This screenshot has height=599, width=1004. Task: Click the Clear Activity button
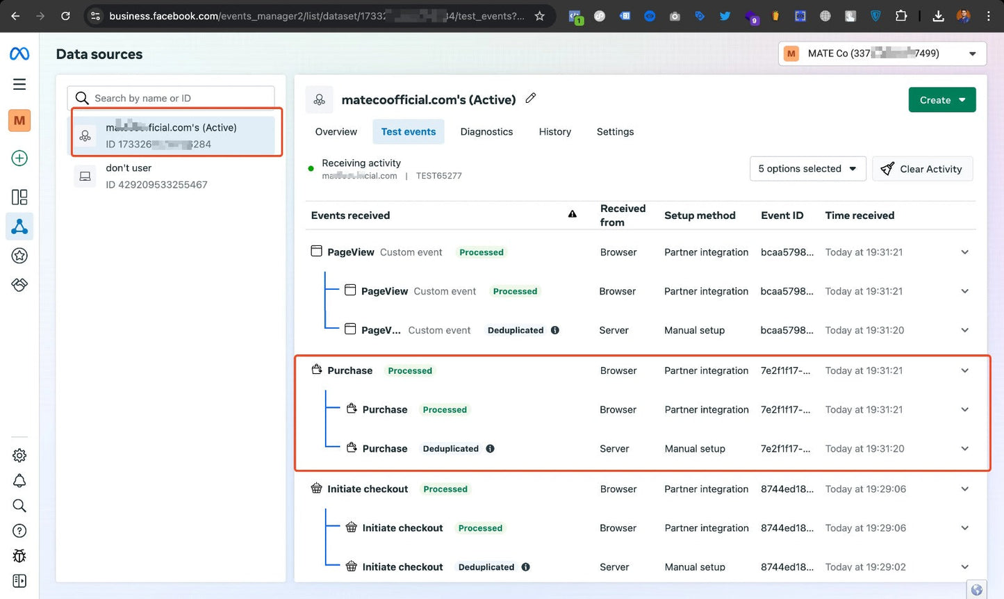click(x=922, y=169)
